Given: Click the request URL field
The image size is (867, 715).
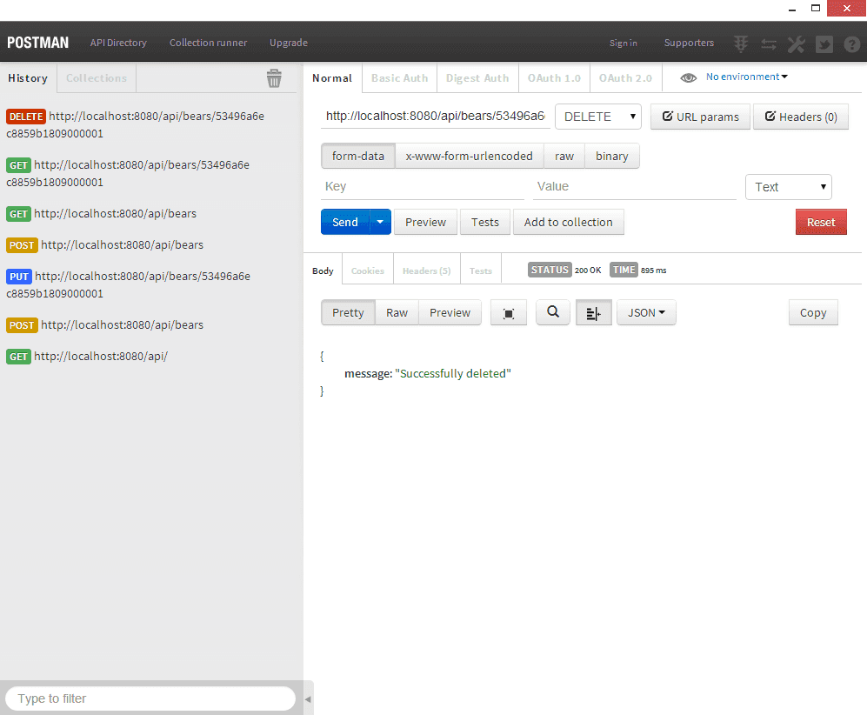Looking at the screenshot, I should tap(435, 117).
